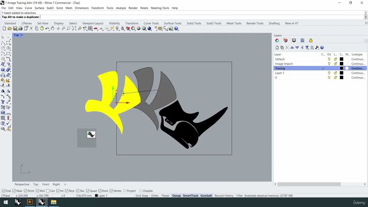Open the Transform menu

click(97, 8)
